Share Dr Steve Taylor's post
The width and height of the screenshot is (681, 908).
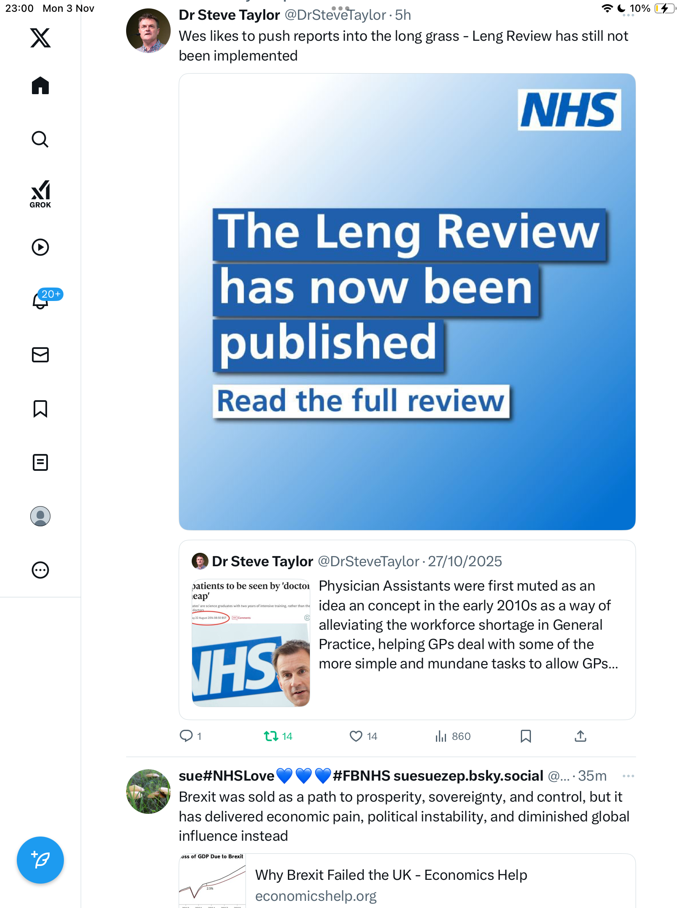(581, 736)
